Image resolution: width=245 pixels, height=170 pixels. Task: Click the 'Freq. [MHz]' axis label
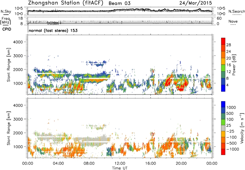[x=6, y=21]
